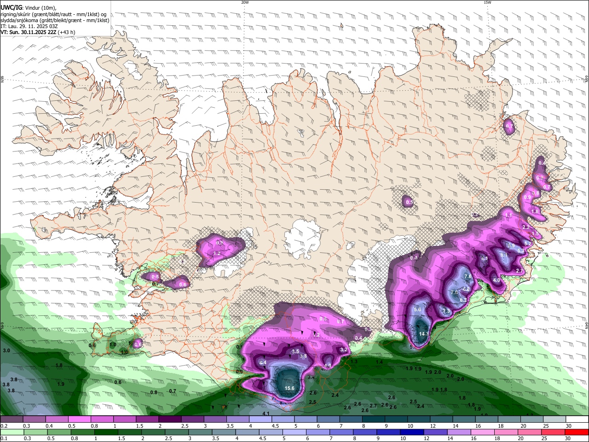Select the 2.2 value on east coast

pos(526,227)
